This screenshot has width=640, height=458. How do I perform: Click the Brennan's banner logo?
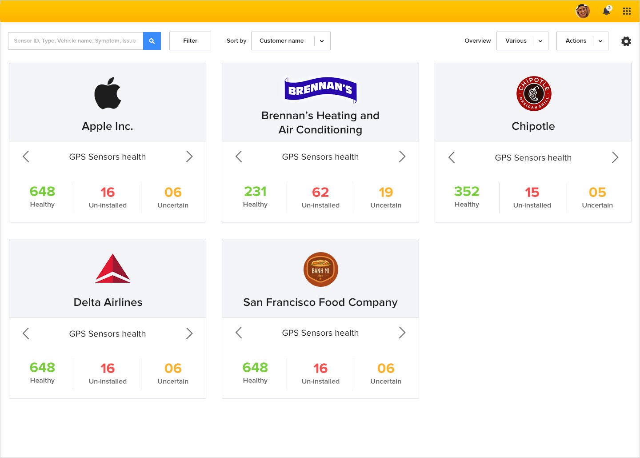click(x=320, y=89)
